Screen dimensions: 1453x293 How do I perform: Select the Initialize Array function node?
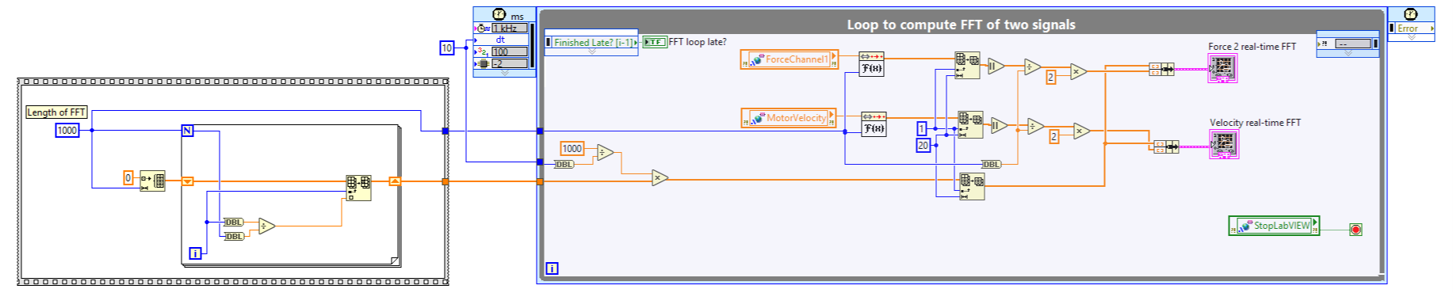pyautogui.click(x=152, y=181)
